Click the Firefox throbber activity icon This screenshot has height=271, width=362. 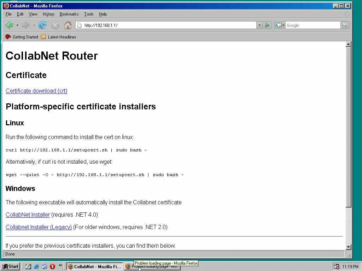347,14
